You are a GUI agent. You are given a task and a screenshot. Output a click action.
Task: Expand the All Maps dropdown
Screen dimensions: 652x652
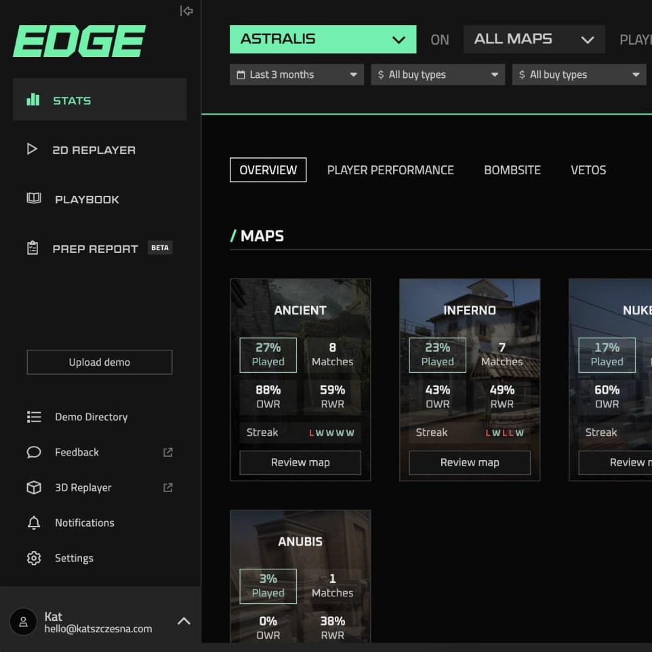533,39
